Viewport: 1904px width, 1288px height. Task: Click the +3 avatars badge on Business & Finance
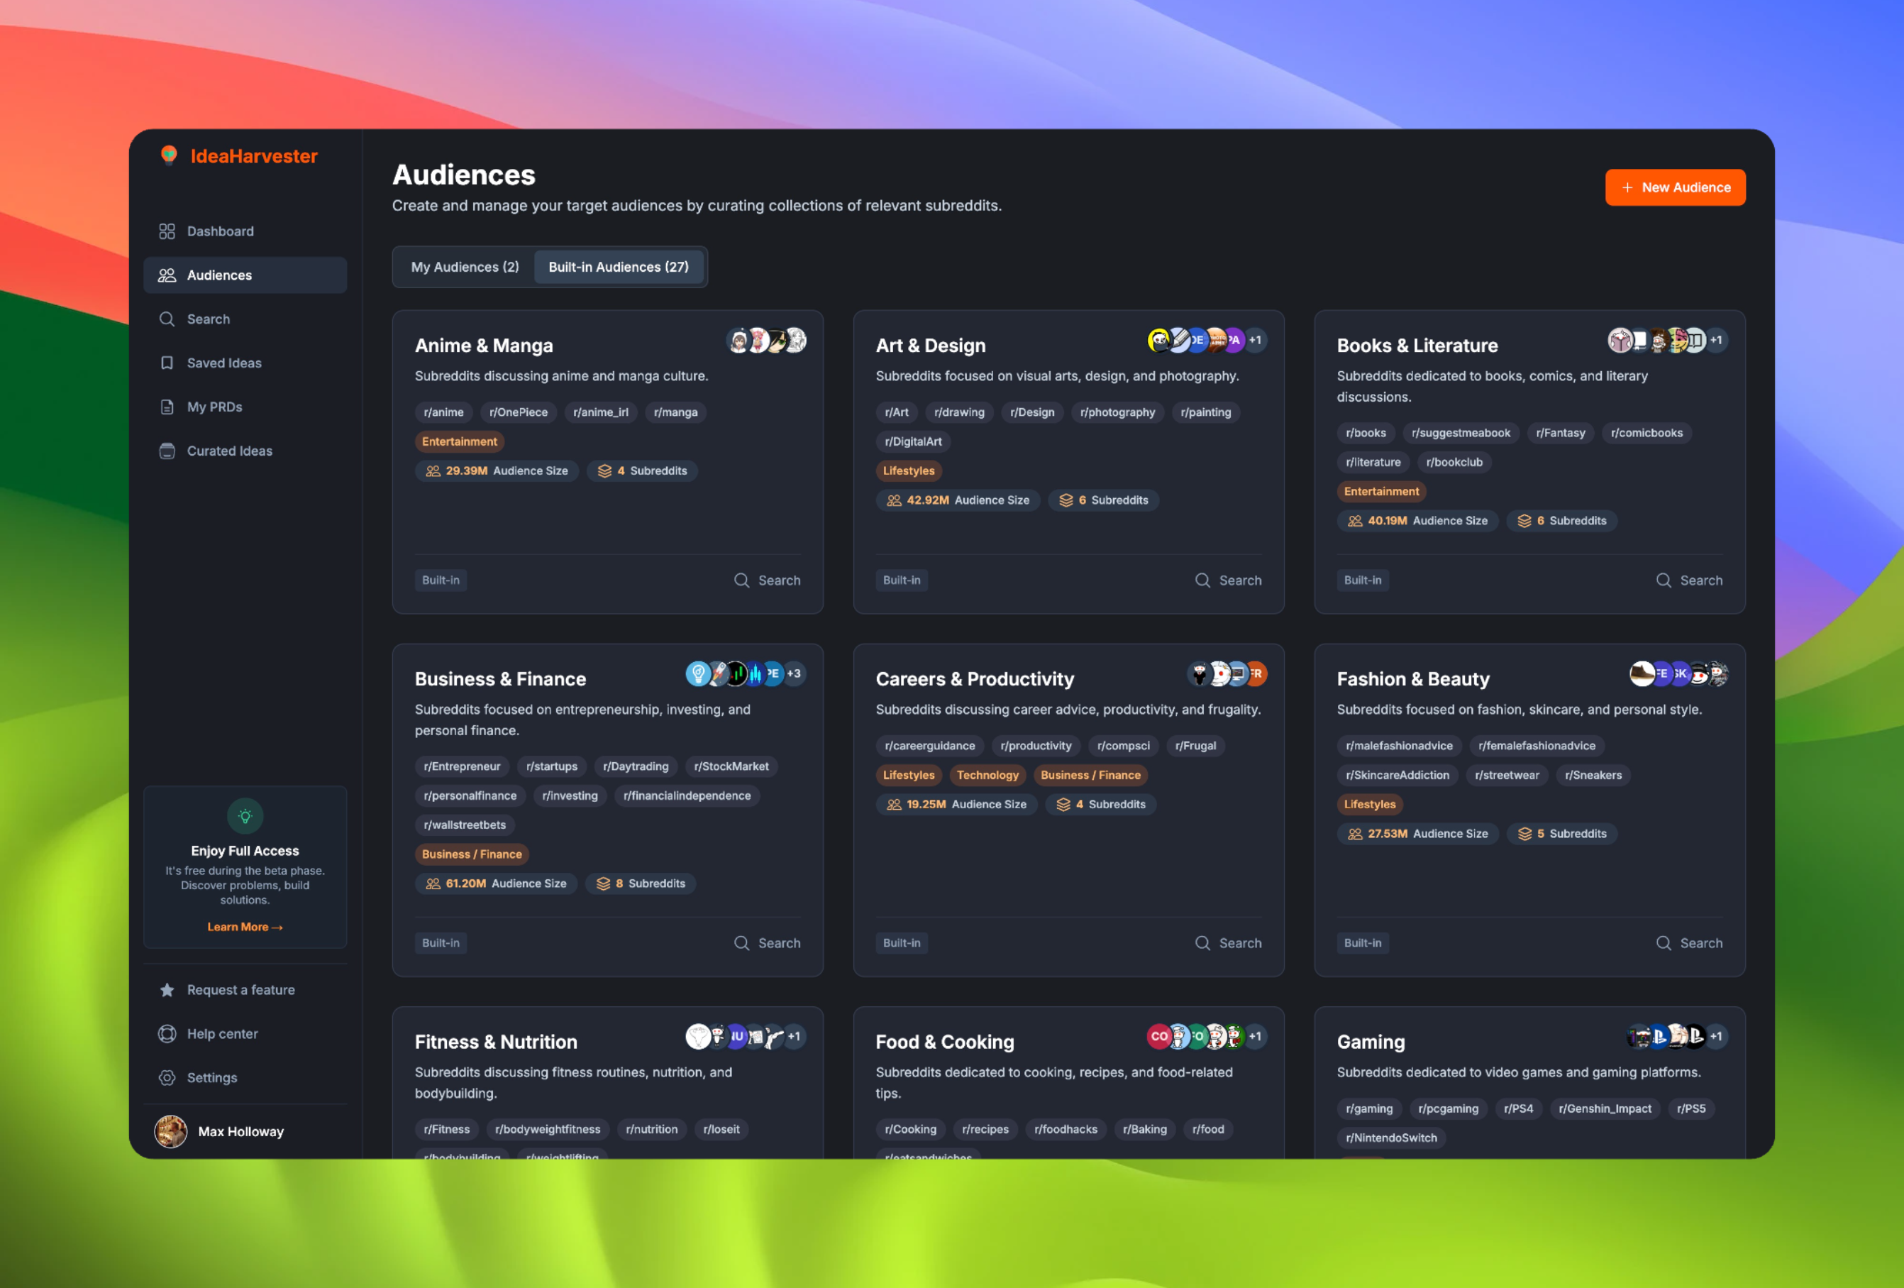click(794, 673)
